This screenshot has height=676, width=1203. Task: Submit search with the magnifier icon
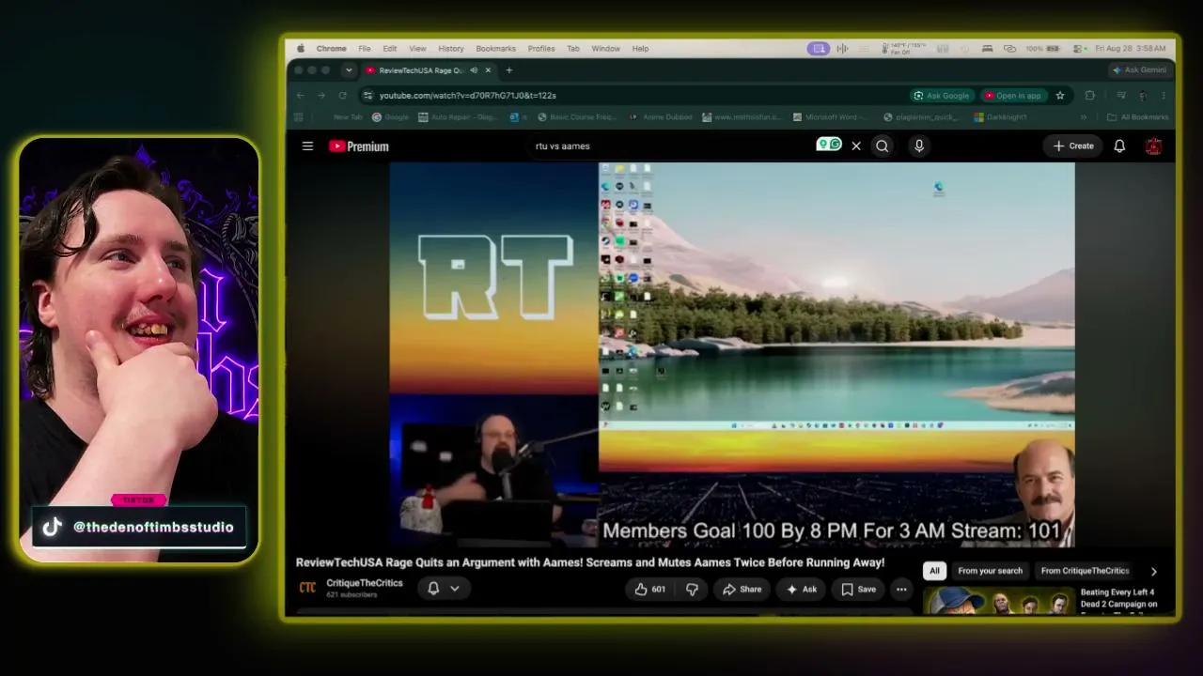tap(883, 146)
